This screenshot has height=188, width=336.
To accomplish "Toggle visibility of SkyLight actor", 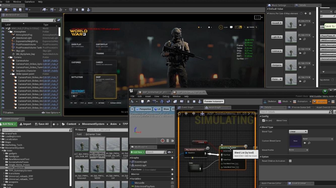I will tap(3, 51).
